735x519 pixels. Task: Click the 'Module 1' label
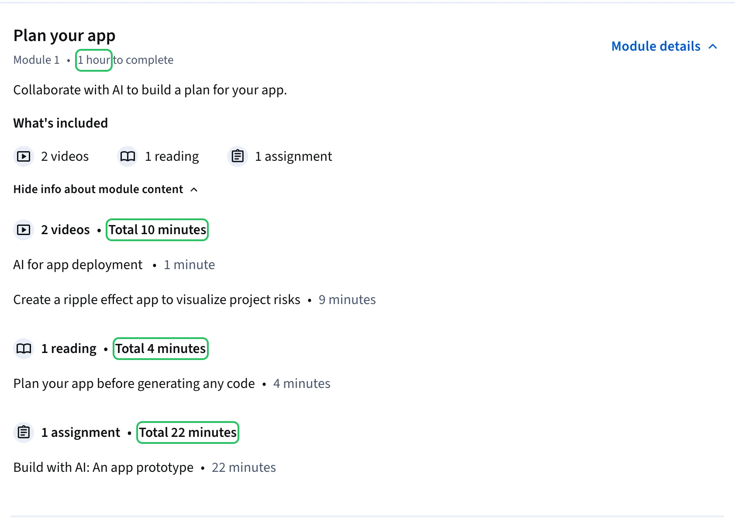pyautogui.click(x=36, y=60)
